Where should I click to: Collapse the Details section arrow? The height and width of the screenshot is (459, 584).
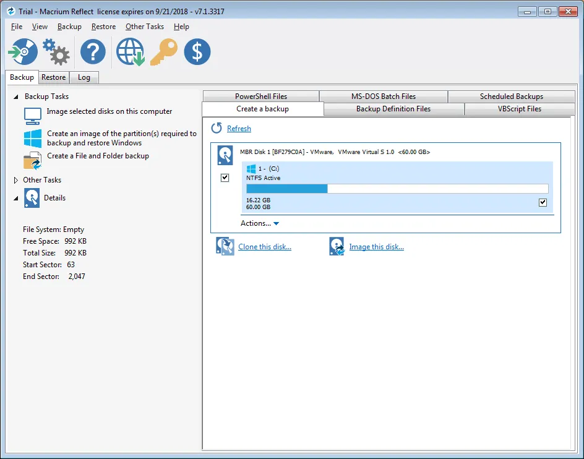(x=16, y=199)
